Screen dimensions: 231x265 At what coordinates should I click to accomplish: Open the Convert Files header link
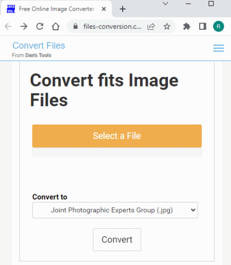click(x=39, y=46)
